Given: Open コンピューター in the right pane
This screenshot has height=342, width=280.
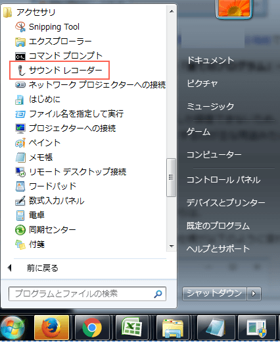Looking at the screenshot, I should click(x=214, y=155).
